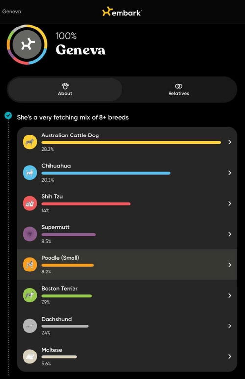Switch to the About tab

click(x=65, y=89)
